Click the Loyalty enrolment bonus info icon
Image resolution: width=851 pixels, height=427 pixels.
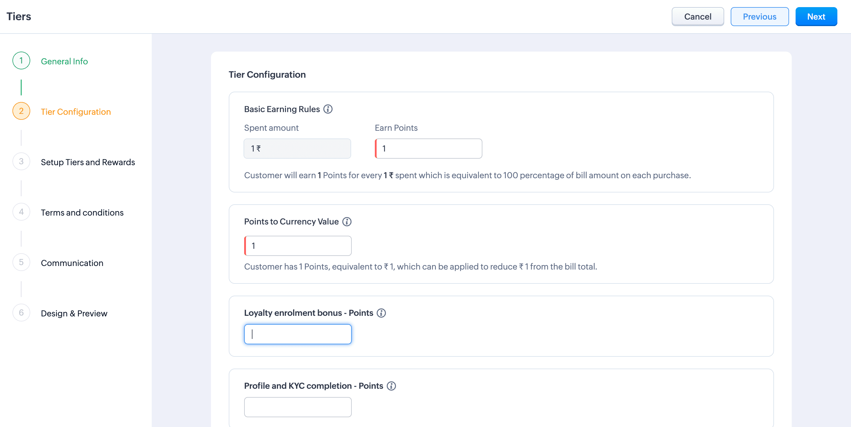point(381,313)
